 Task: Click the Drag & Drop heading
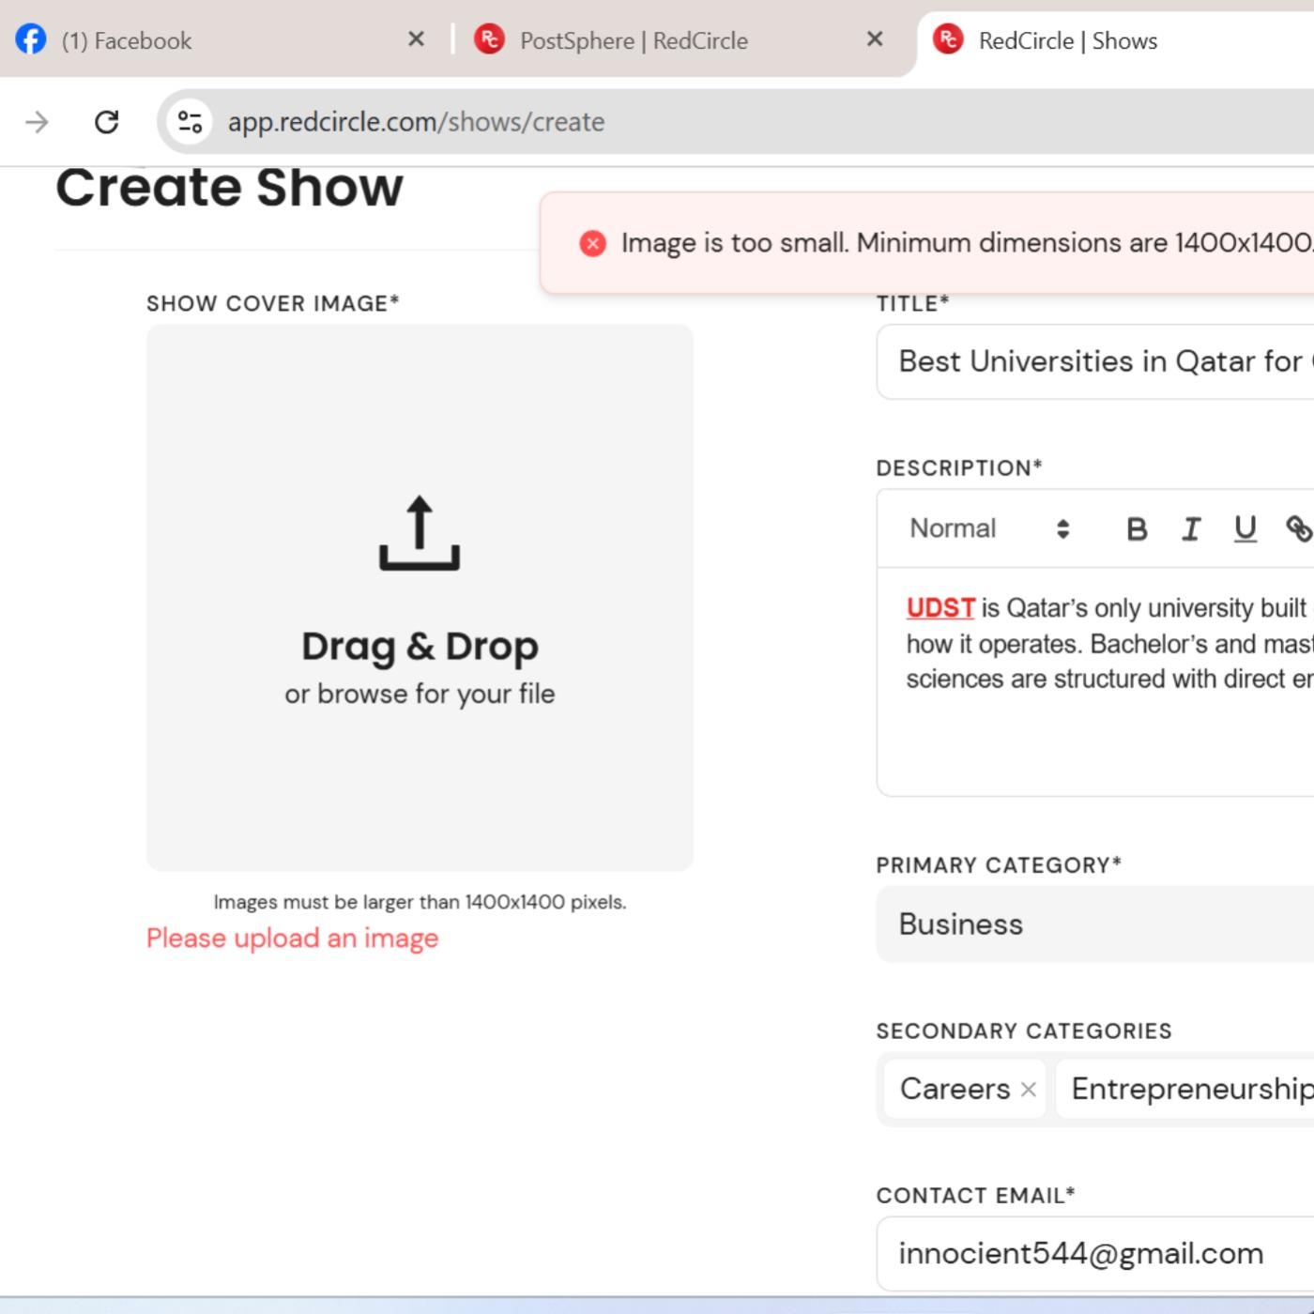pyautogui.click(x=420, y=647)
